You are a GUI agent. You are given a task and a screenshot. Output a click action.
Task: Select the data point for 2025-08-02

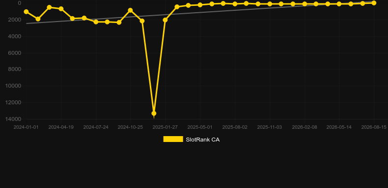click(235, 4)
